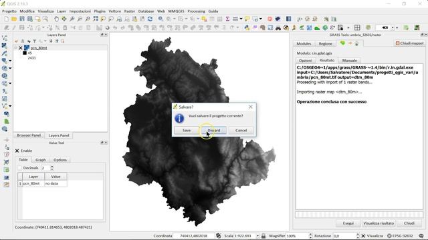Click Discard in Salvare dialog
428x240 pixels.
coord(214,131)
